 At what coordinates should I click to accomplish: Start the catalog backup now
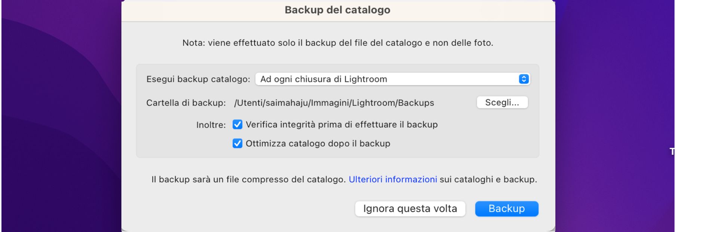506,209
